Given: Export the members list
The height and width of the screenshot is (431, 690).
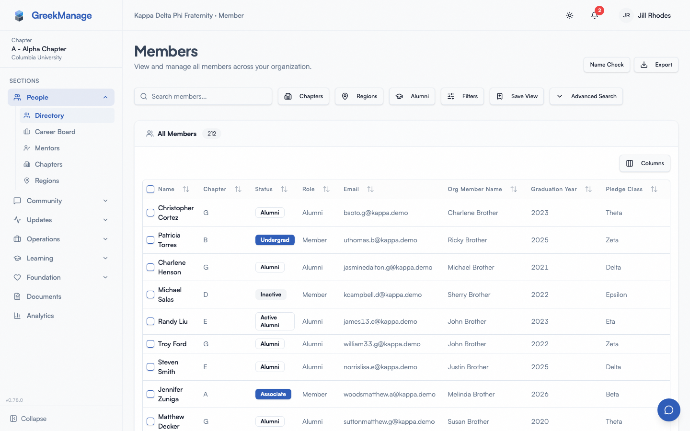Looking at the screenshot, I should point(656,65).
